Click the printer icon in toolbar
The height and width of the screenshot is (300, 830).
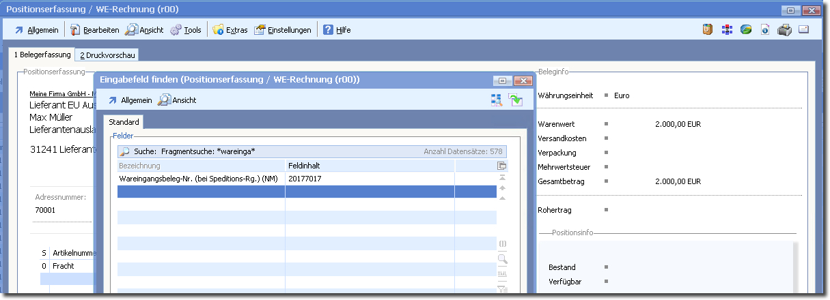click(x=784, y=30)
